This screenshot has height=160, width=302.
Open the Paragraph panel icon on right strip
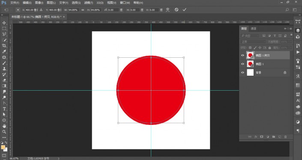298,131
